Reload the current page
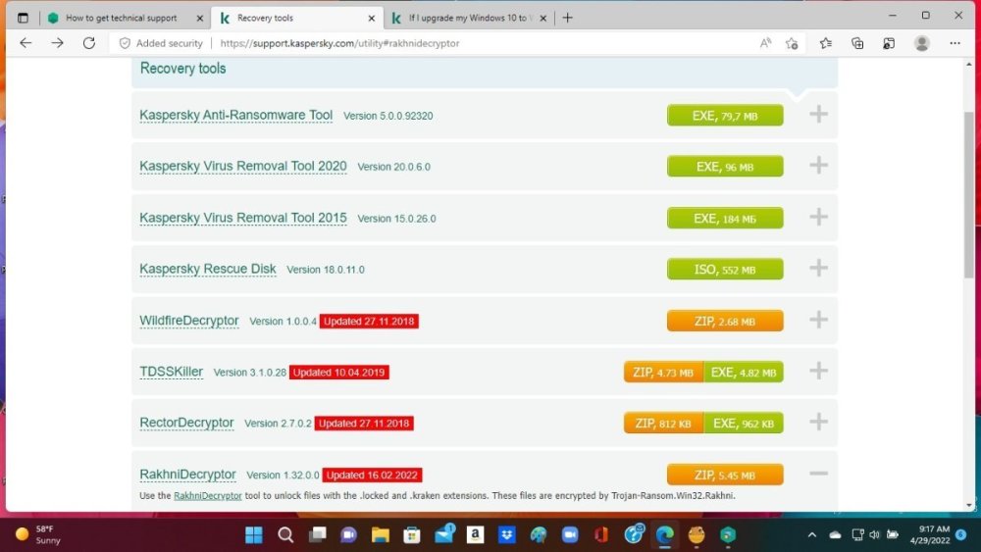 click(x=89, y=43)
